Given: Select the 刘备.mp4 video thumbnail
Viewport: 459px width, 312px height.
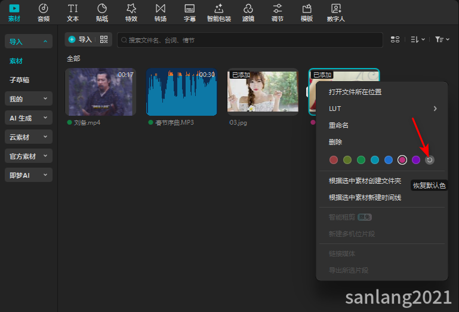Looking at the screenshot, I should 101,92.
